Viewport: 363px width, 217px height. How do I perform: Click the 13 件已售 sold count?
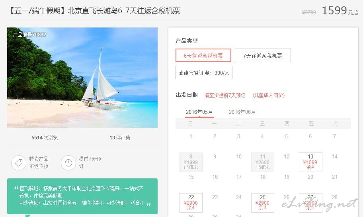click(x=120, y=138)
